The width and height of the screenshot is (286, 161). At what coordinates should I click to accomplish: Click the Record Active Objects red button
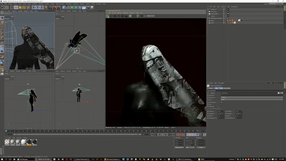pos(177,135)
